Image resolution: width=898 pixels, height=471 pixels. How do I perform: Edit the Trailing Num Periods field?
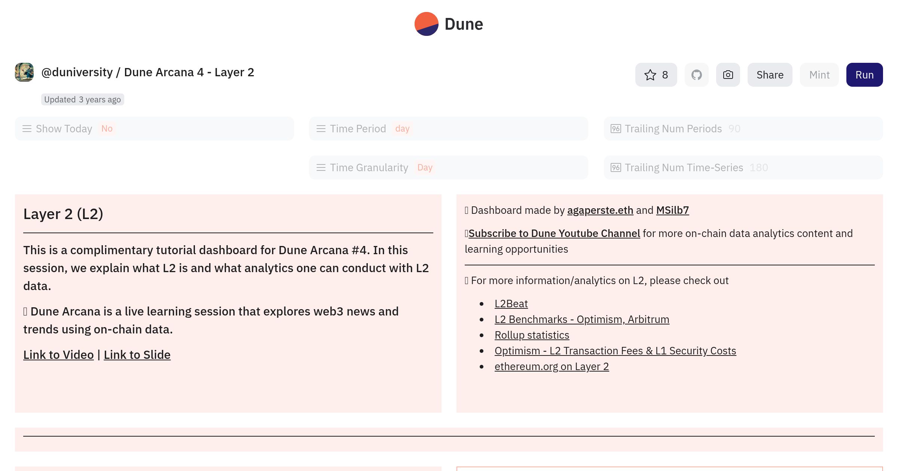pyautogui.click(x=743, y=129)
